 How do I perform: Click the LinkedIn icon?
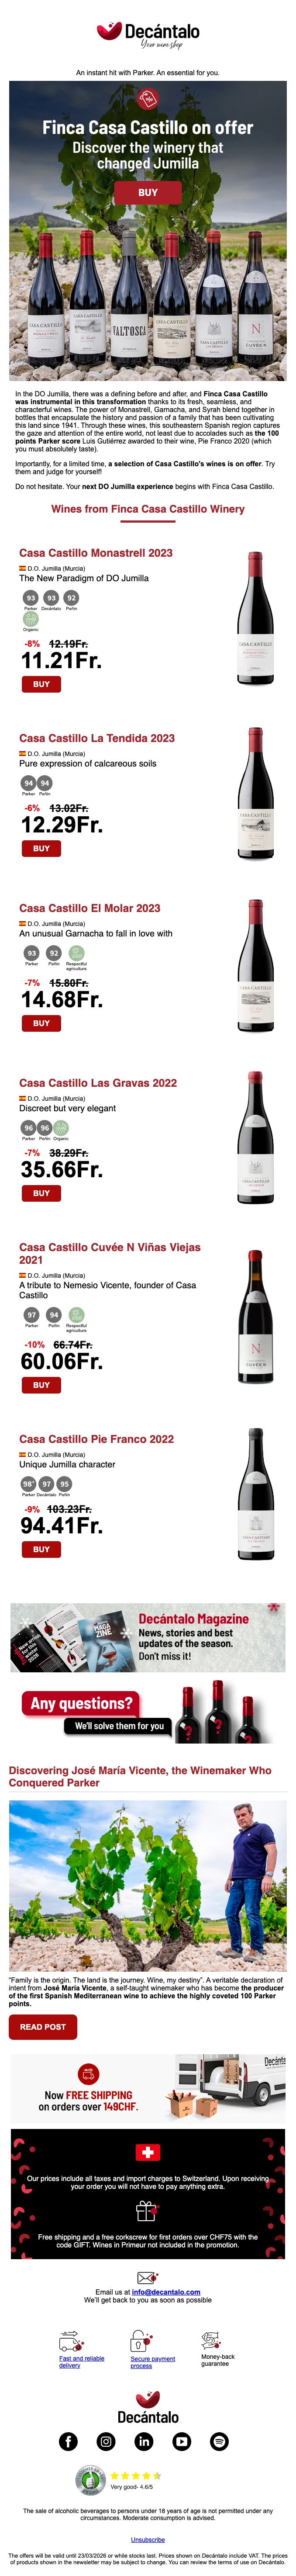coord(144,2441)
